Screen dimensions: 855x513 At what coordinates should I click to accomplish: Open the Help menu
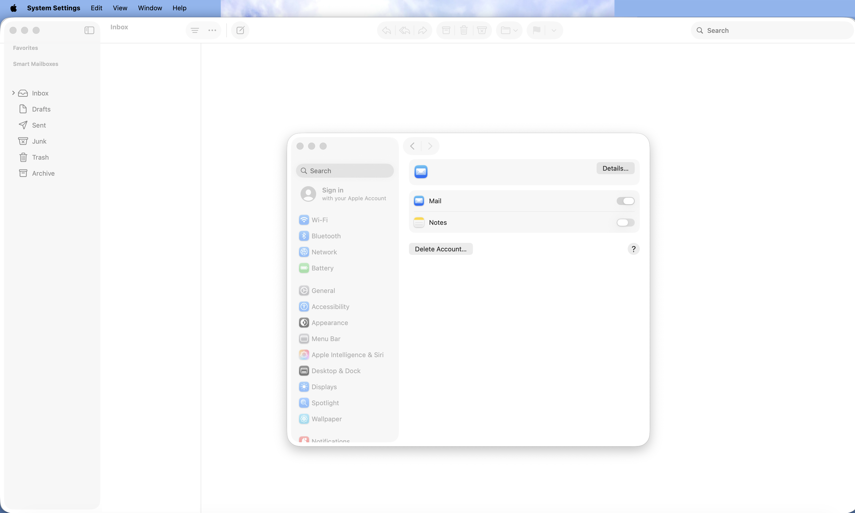[x=180, y=8]
